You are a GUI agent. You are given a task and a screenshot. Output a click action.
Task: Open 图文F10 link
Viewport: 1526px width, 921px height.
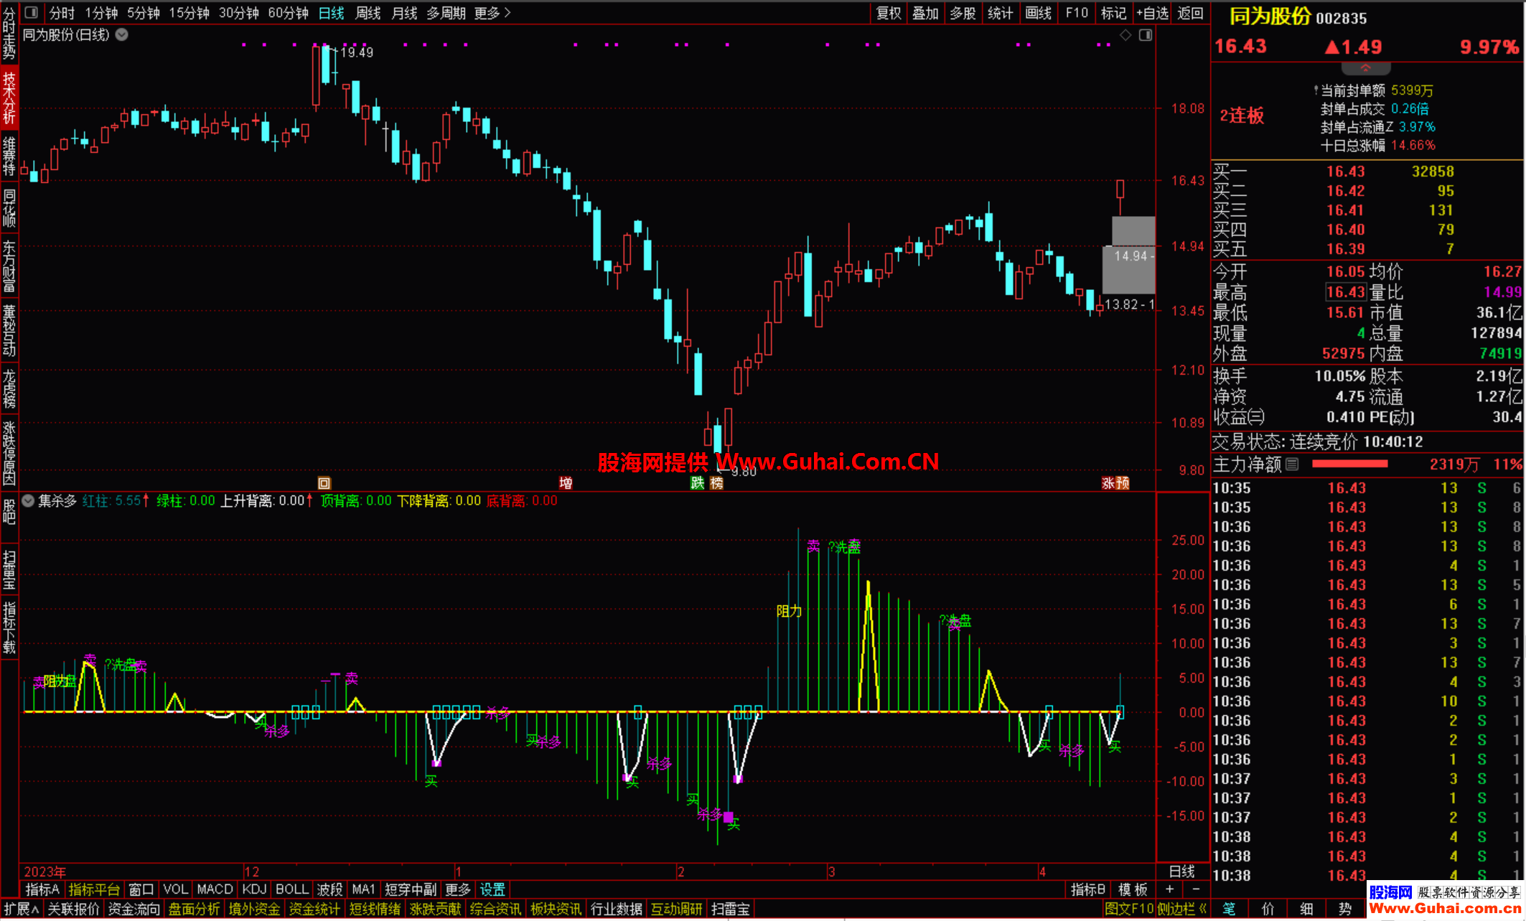tap(1129, 910)
